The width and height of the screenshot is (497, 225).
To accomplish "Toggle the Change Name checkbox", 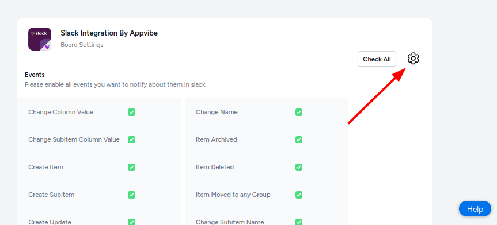I will click(299, 112).
